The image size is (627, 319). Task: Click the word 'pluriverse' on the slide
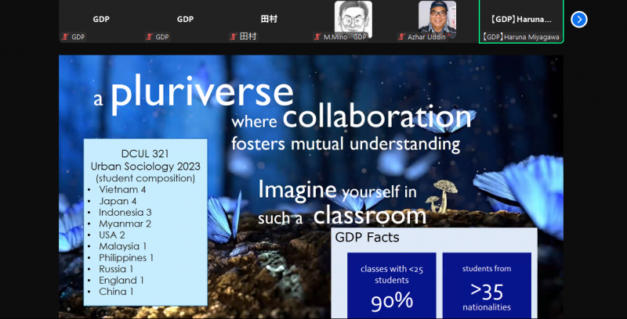(x=202, y=94)
